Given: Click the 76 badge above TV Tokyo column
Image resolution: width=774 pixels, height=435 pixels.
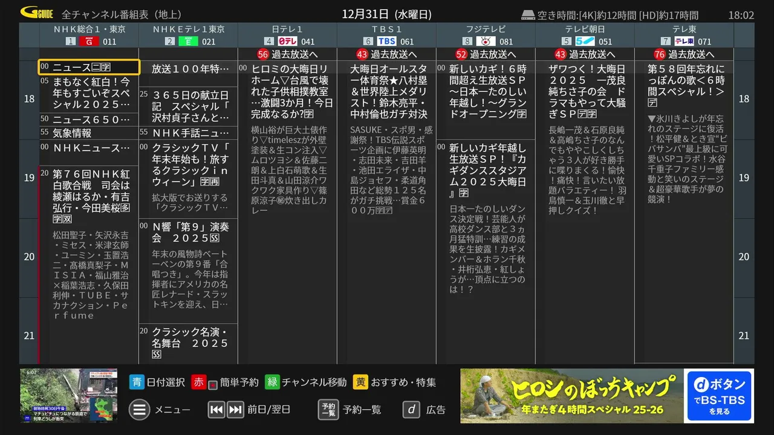Looking at the screenshot, I should click(x=659, y=54).
